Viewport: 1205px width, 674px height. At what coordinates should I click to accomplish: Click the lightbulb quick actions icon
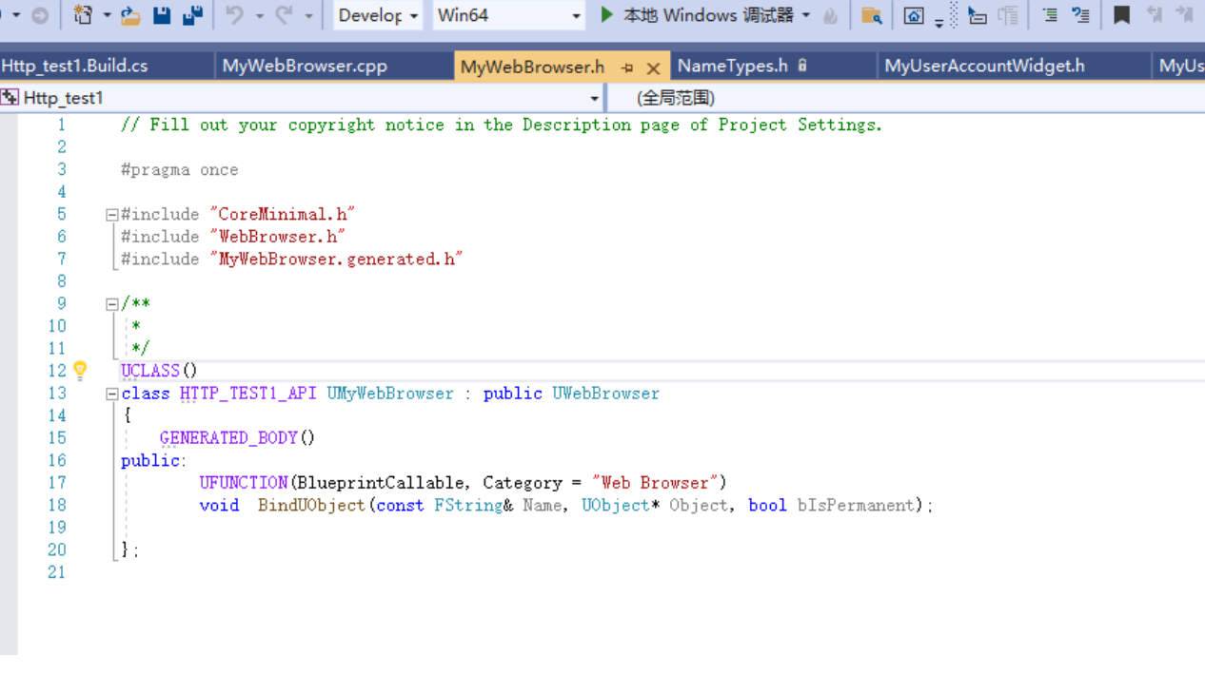point(80,370)
